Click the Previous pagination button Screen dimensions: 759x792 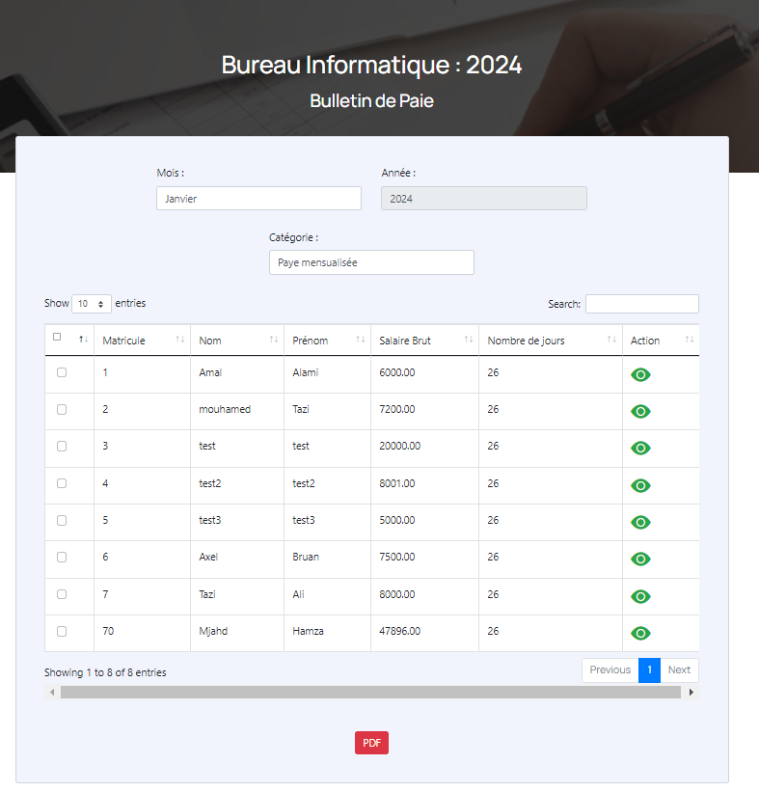pyautogui.click(x=610, y=670)
